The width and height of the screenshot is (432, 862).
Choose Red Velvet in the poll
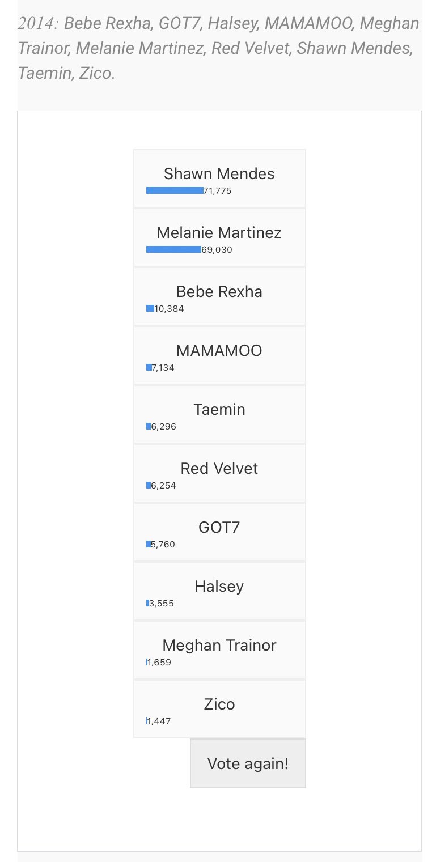(x=219, y=473)
